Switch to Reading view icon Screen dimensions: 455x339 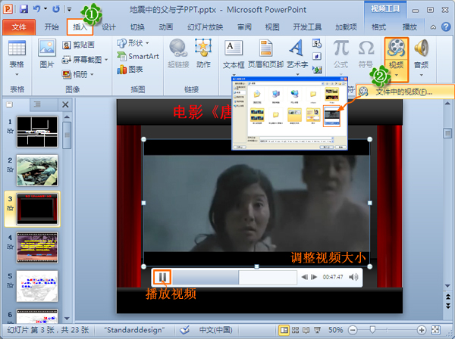coord(306,330)
